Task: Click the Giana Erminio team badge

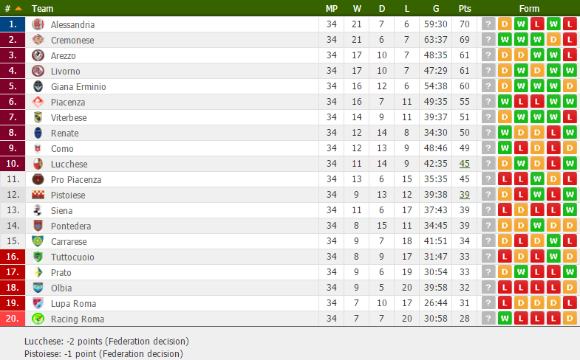Action: [x=38, y=86]
